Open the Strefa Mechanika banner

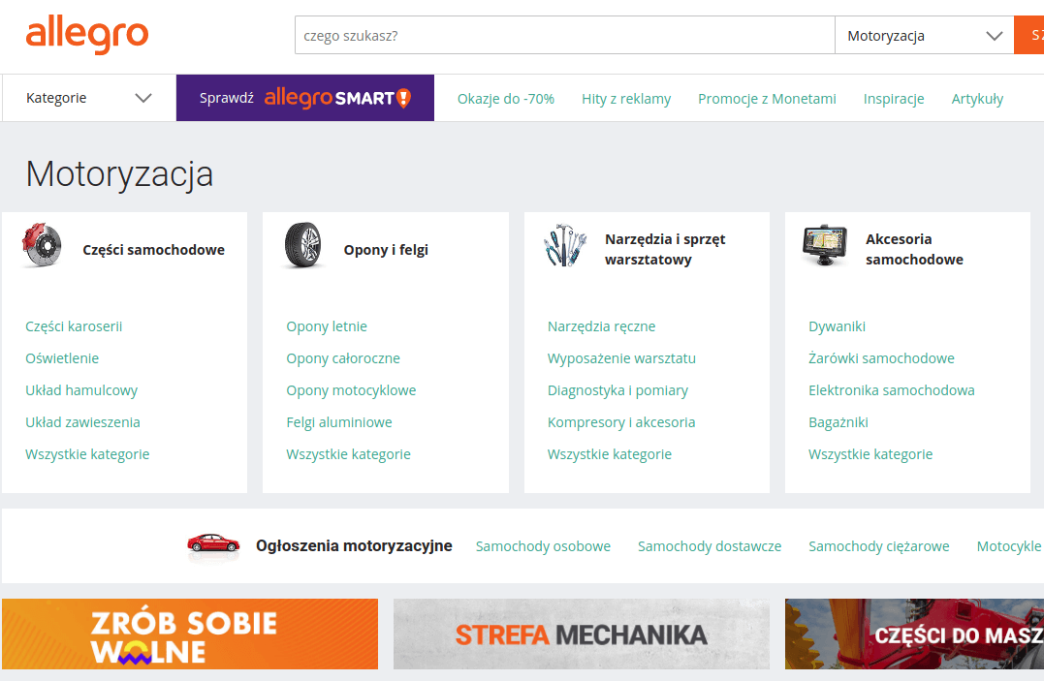click(x=582, y=634)
